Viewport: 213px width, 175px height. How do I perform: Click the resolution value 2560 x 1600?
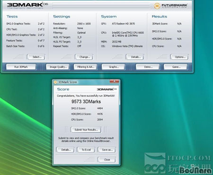84,24
